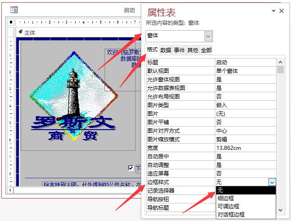
Task: Click the 图片缩放模式 value 剪辑
Action: [246, 139]
